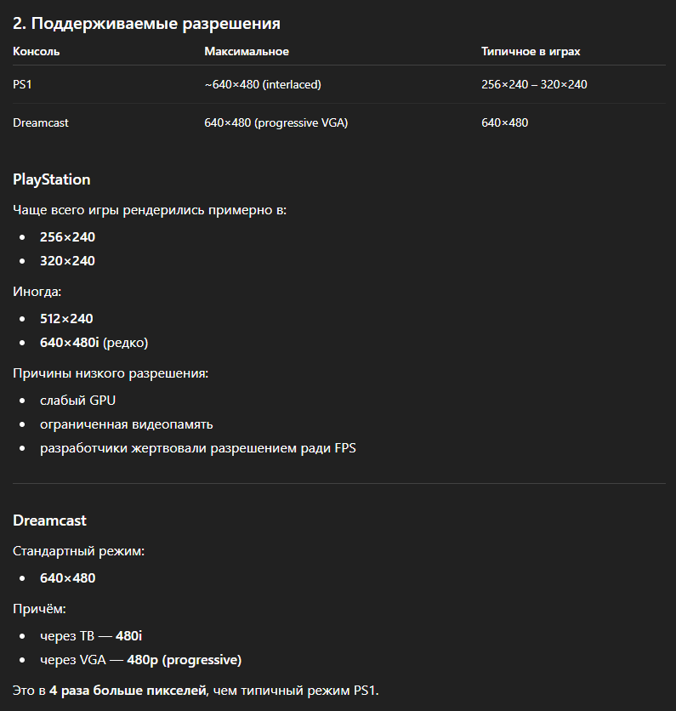Click the "640×480 (progressive VGA)" table cell
This screenshot has height=711, width=676.
pyautogui.click(x=276, y=122)
